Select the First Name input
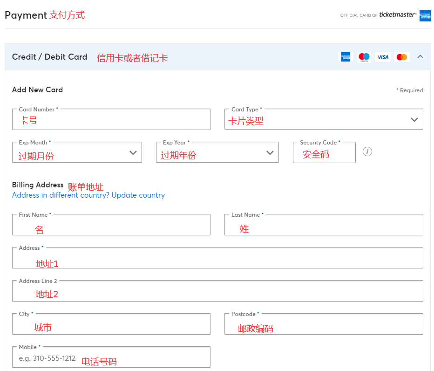434x371 pixels. click(x=111, y=225)
